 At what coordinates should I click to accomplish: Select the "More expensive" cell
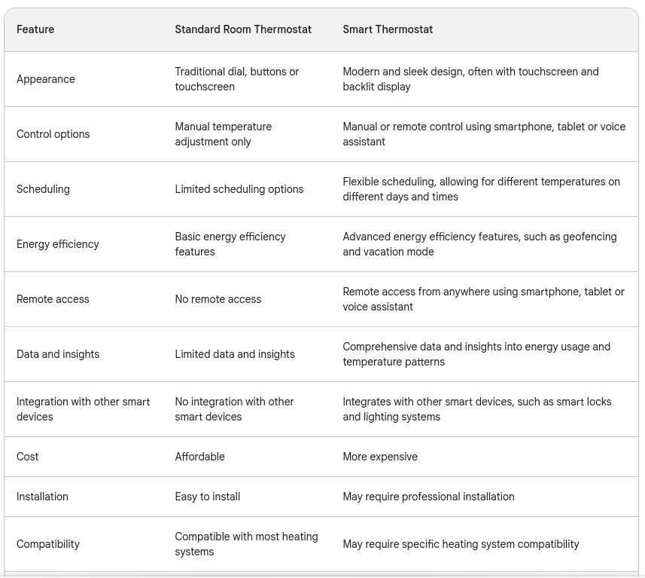click(x=380, y=457)
